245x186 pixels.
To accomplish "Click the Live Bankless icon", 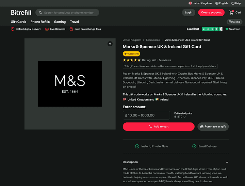I will (x=47, y=29).
